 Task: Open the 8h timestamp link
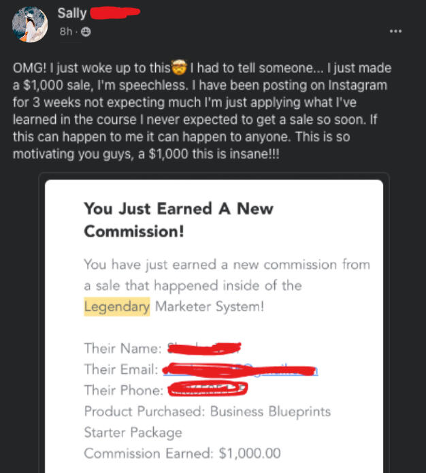point(67,31)
